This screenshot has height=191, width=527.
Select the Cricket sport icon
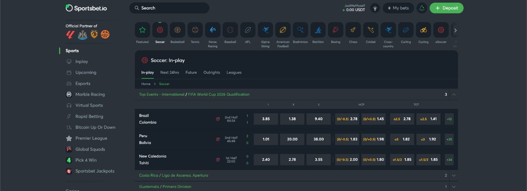click(x=371, y=30)
